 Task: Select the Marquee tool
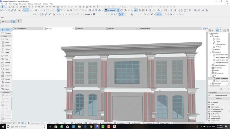coord(6,33)
